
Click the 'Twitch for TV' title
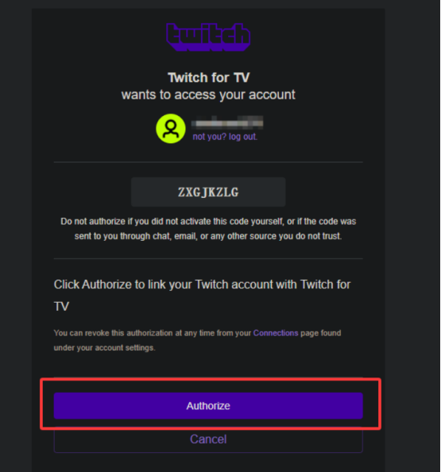(x=209, y=78)
